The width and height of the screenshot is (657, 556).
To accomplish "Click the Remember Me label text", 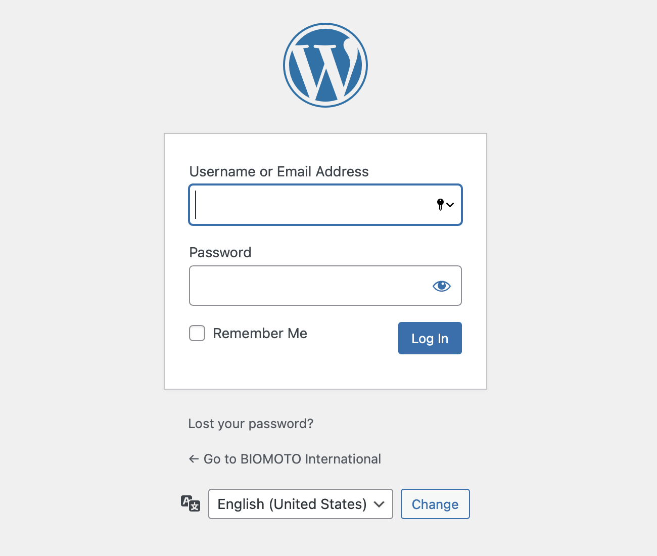I will tap(260, 334).
